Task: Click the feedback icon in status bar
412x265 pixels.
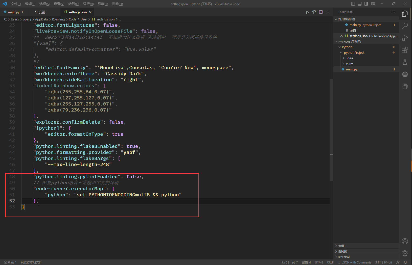Action: (x=398, y=262)
